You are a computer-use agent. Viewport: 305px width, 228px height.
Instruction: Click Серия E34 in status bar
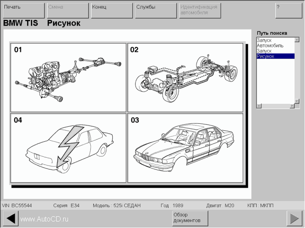click(66, 205)
